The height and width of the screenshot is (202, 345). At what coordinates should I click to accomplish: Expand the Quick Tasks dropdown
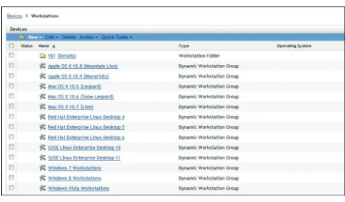coord(117,37)
